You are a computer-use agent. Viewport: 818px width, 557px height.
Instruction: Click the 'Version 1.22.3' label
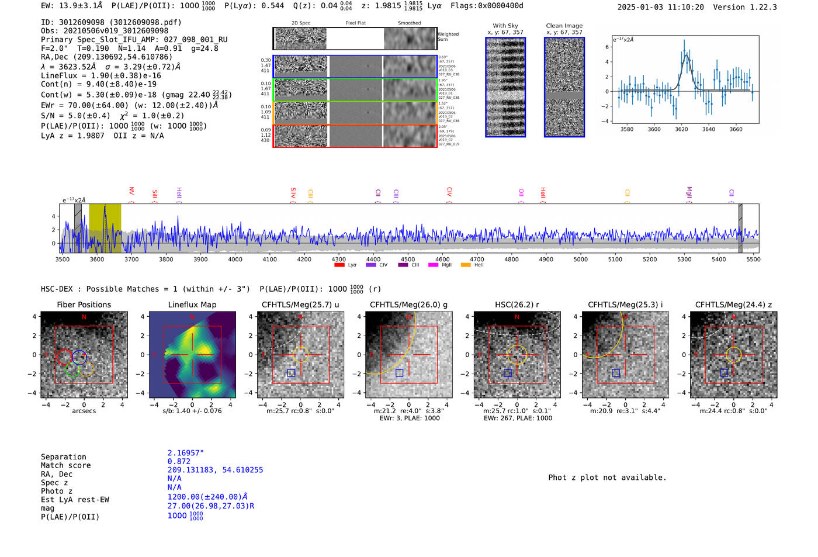click(x=745, y=7)
